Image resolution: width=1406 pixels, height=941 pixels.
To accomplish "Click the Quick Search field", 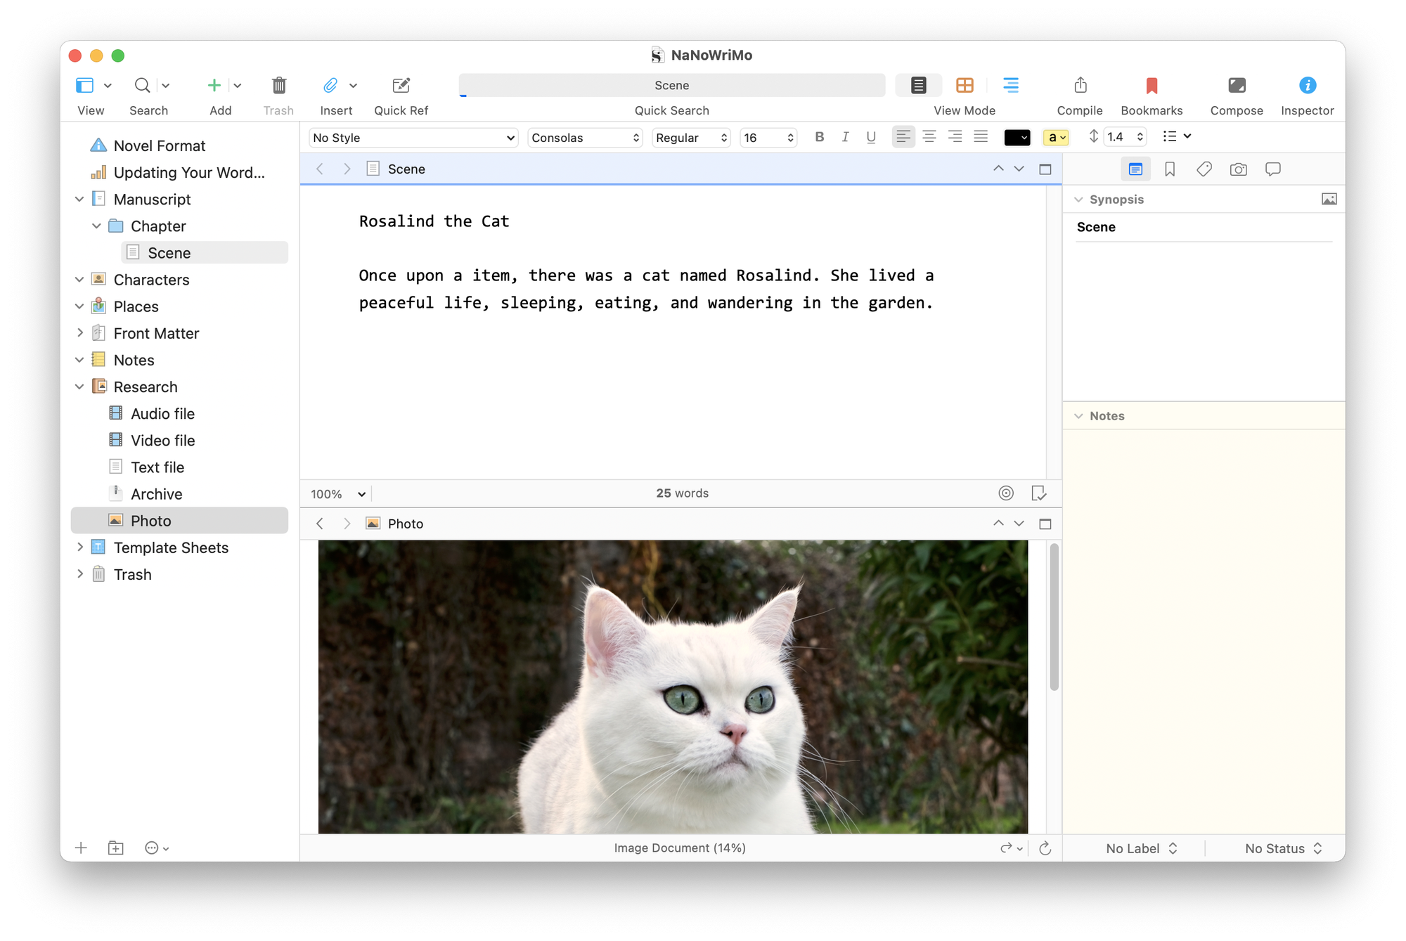I will point(671,86).
